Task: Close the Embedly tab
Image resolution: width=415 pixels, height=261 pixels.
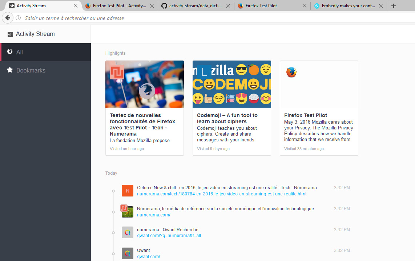Action: [x=380, y=6]
